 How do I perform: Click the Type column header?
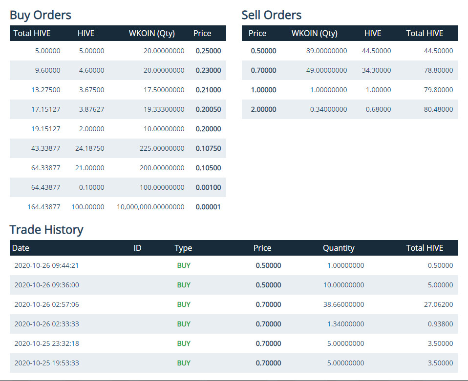point(183,248)
